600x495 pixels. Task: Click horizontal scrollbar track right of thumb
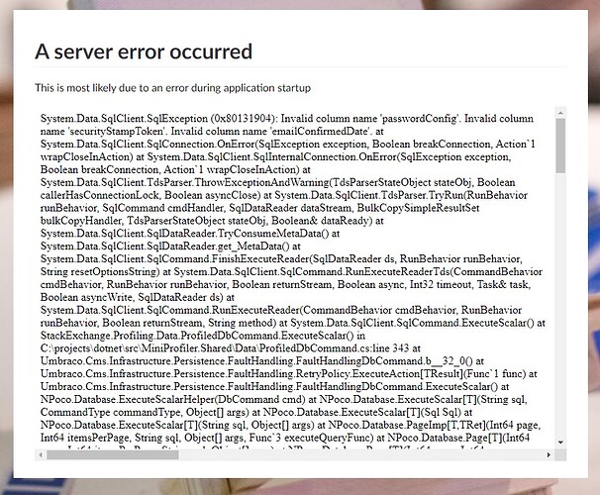360,454
